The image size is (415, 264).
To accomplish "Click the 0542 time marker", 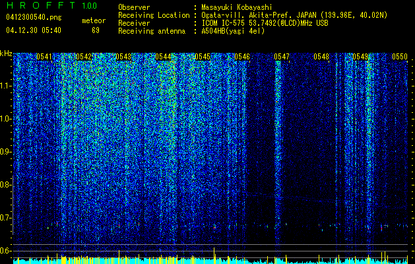I will coord(84,57).
